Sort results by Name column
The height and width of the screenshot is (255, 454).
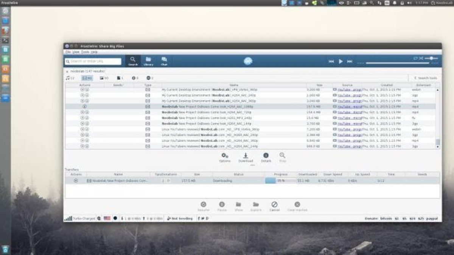click(x=234, y=85)
